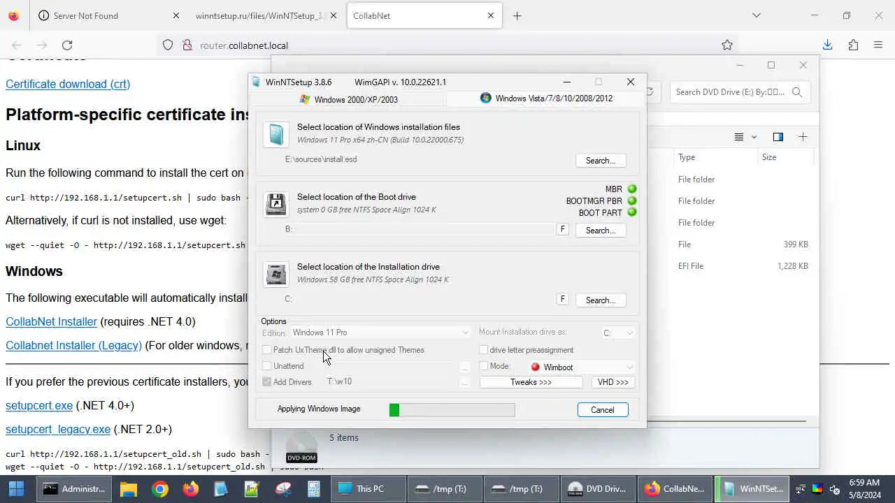Click the search magnifier in Explorer window

point(796,92)
